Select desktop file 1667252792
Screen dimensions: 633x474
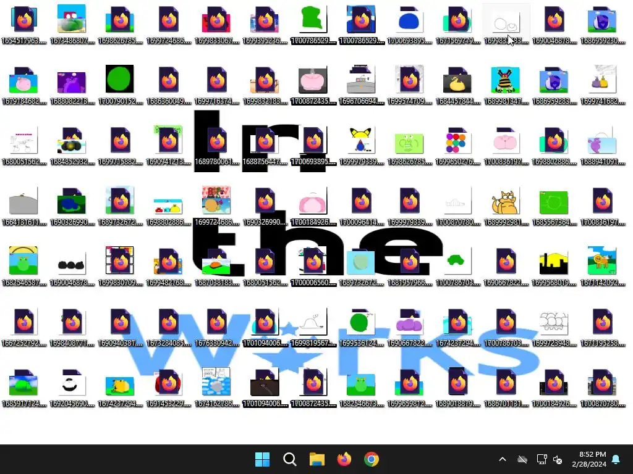coord(24,327)
